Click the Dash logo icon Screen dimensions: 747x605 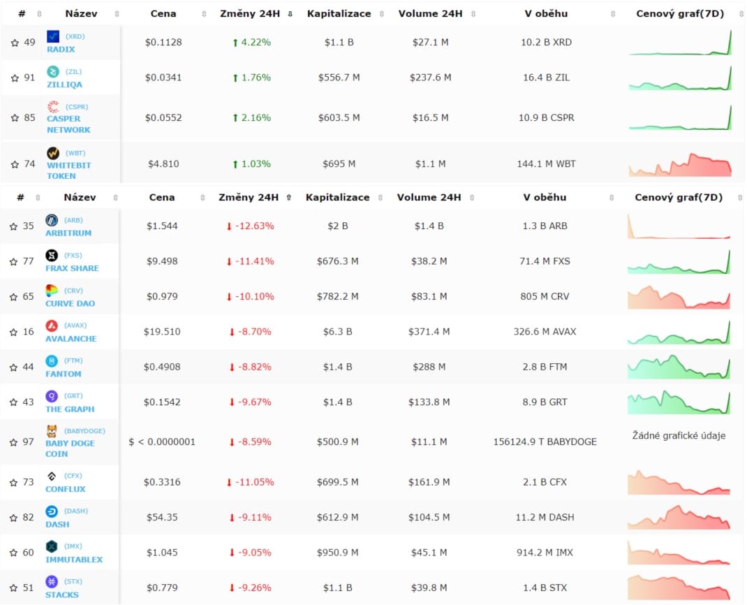pos(52,511)
